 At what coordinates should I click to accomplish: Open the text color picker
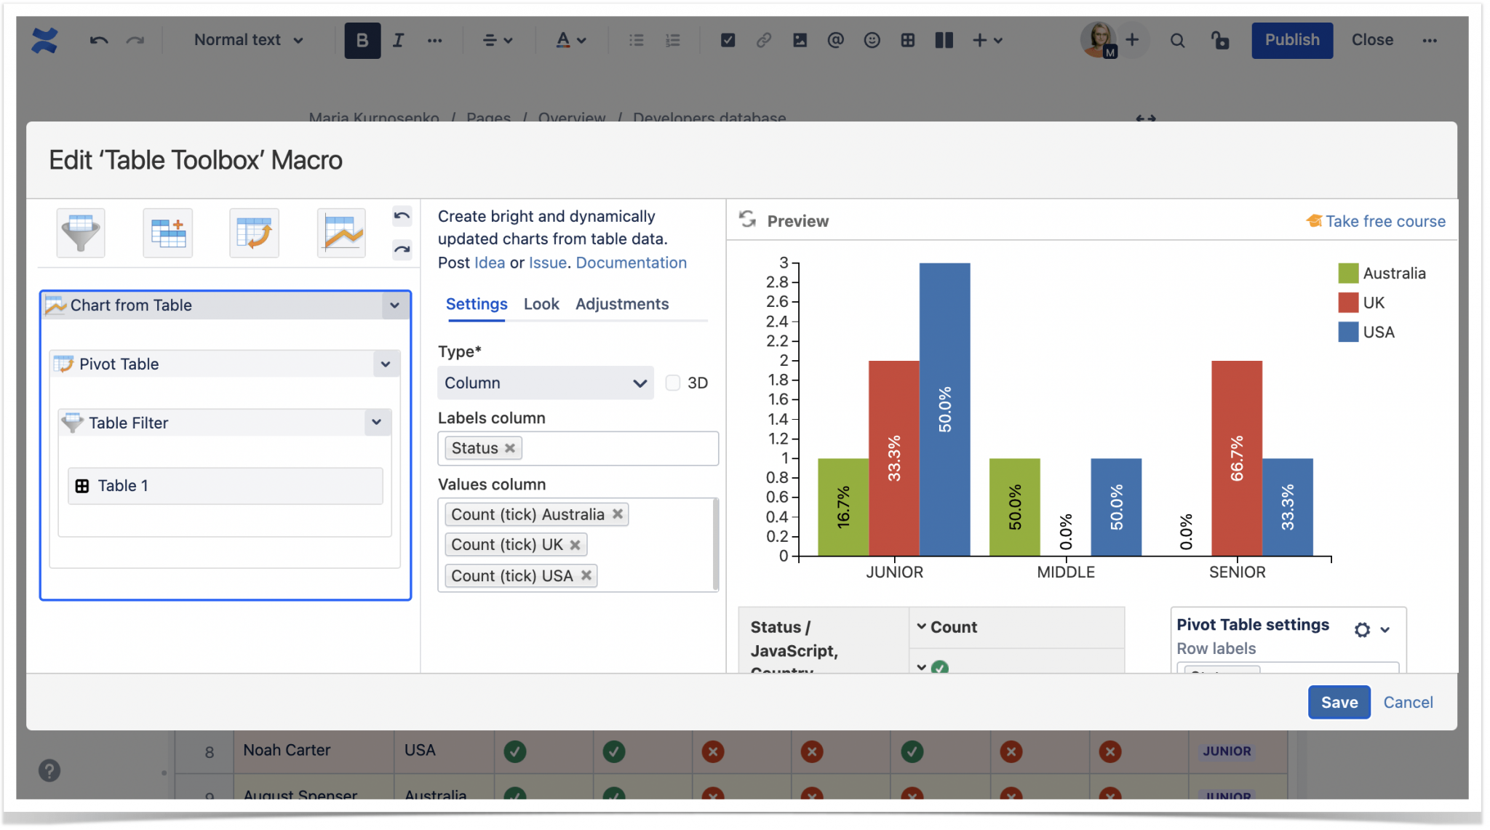[x=570, y=40]
